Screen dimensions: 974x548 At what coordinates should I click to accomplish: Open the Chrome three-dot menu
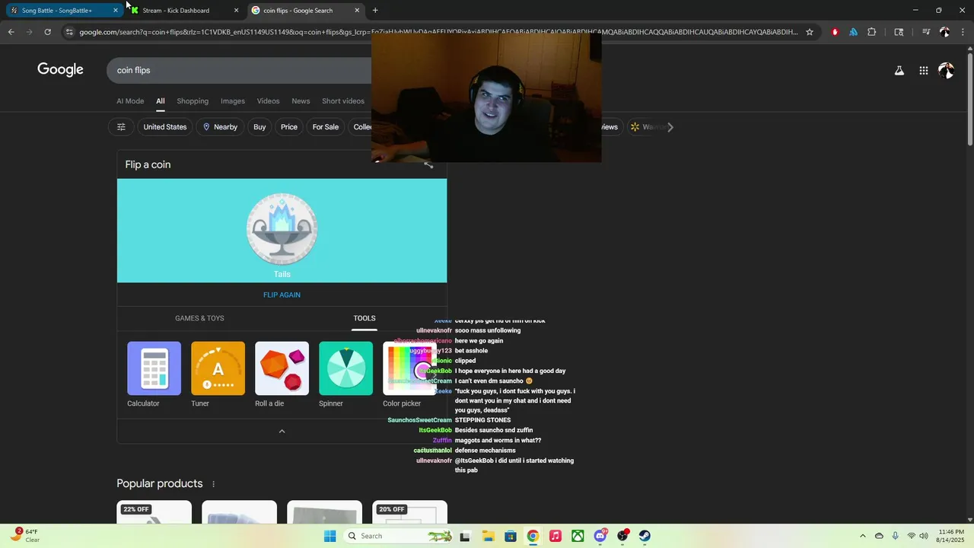(x=963, y=32)
